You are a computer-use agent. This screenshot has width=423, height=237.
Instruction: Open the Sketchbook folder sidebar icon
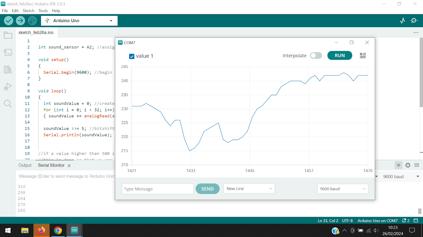[x=8, y=35]
